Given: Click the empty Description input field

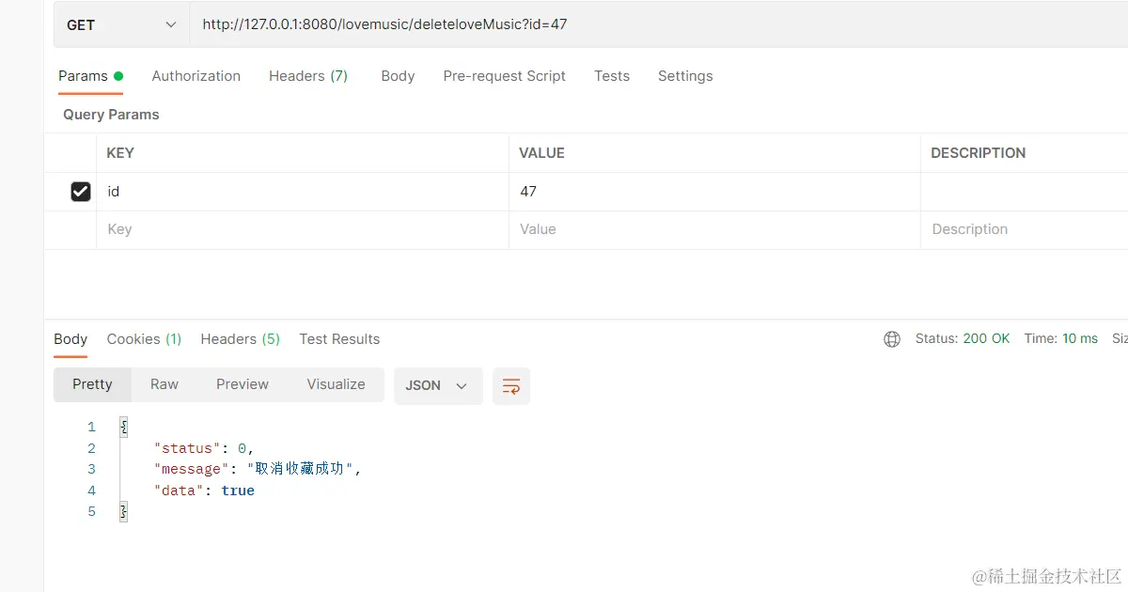Looking at the screenshot, I should coord(1025,229).
